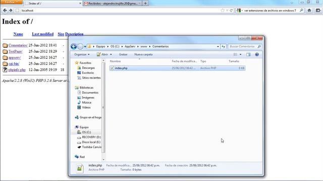Sort by Nombre column header
The image size is (323, 181).
pyautogui.click(x=116, y=61)
